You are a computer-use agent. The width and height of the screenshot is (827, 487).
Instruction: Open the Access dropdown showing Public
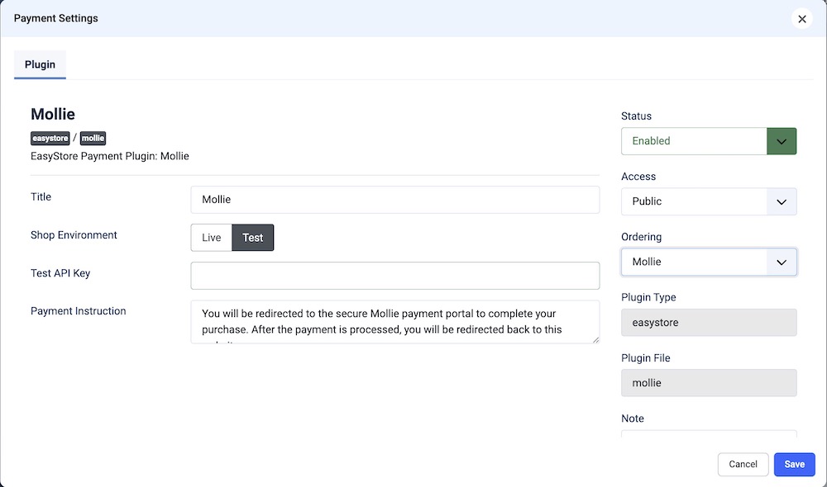(x=695, y=201)
